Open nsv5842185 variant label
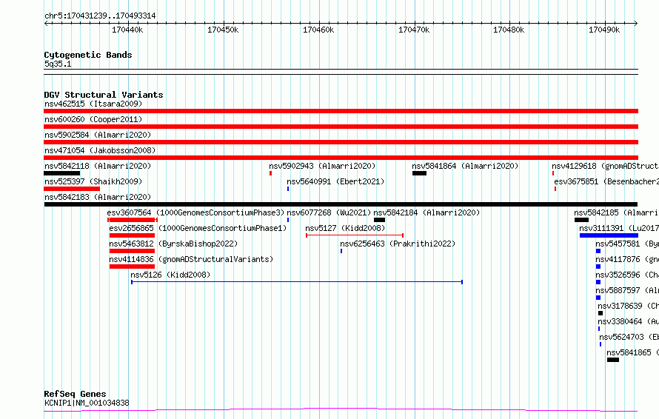 pyautogui.click(x=617, y=212)
